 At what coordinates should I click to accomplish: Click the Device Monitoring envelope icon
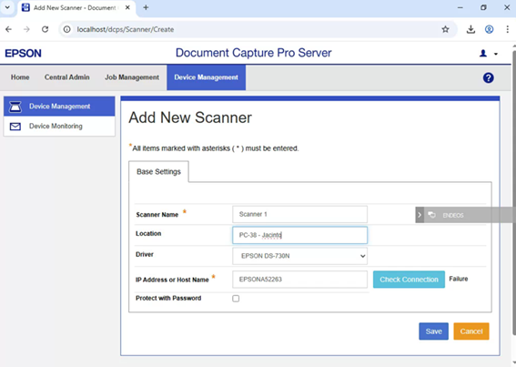[15, 127]
